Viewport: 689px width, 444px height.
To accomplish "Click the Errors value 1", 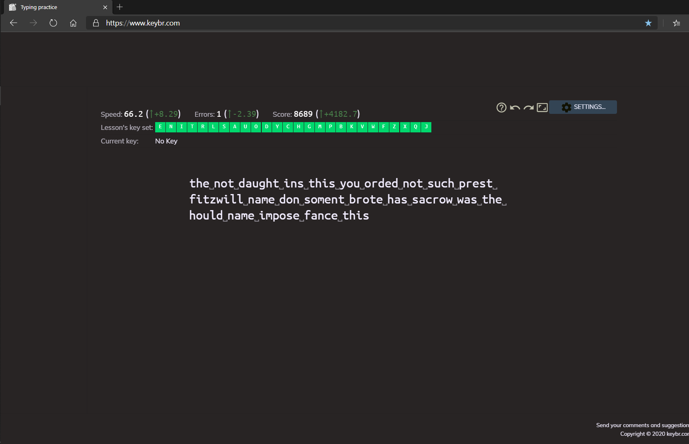I will point(219,114).
